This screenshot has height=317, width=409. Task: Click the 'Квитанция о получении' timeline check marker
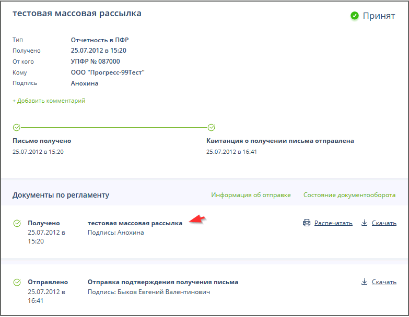pos(211,127)
